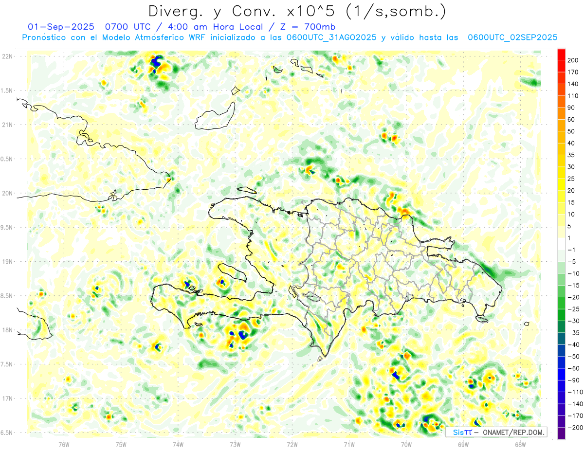Click the '69W' longitude label
This screenshot has height=451, width=584.
point(463,444)
